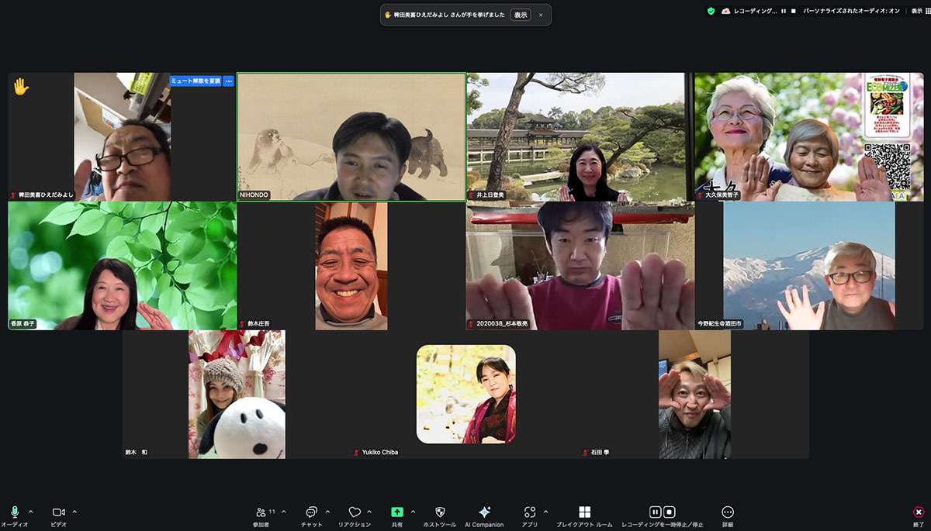Pause the recording in the bottom toolbar
Screen dimensions: 931x531
[x=656, y=512]
